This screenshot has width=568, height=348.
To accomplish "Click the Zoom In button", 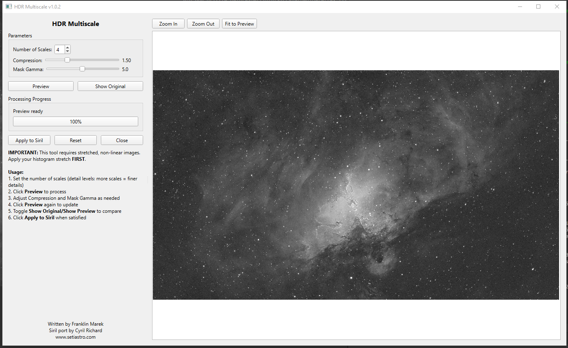I will tap(168, 24).
